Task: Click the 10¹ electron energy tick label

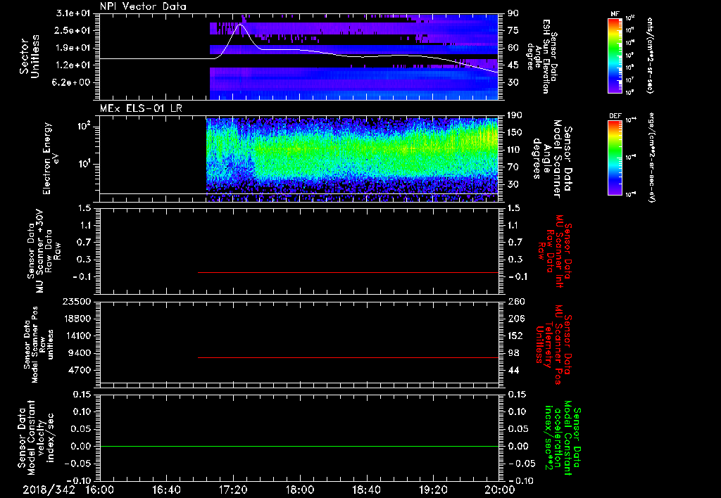Action: tap(84, 164)
